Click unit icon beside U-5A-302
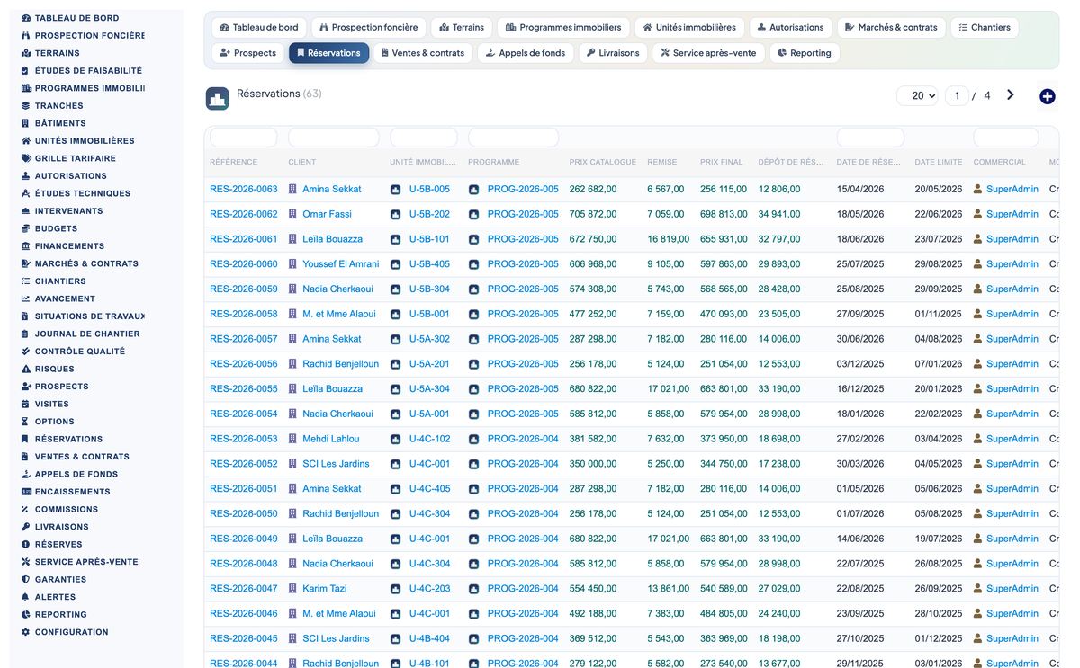 pos(395,339)
